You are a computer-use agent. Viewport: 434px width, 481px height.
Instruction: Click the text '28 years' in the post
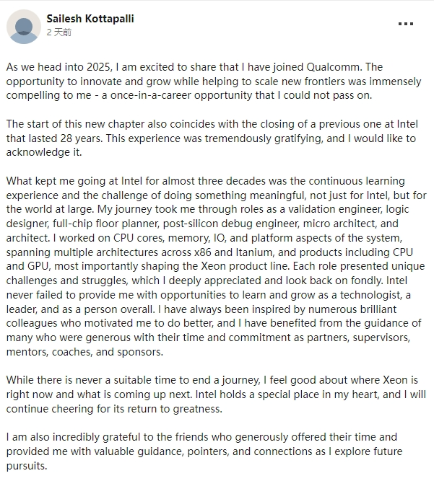click(x=81, y=138)
